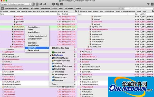Click Volumes in left path bar

coord(5,11)
